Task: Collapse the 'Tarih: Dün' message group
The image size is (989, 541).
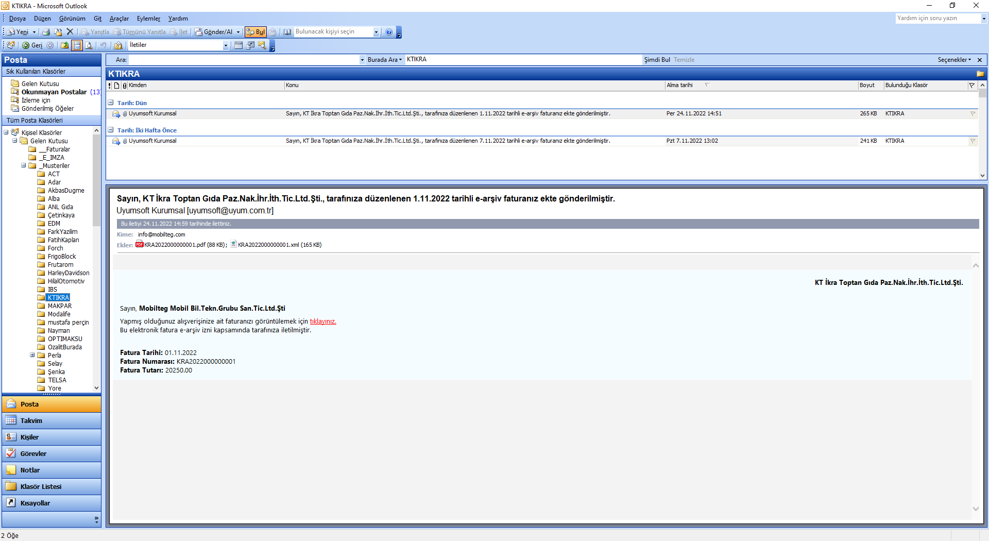Action: (x=111, y=103)
